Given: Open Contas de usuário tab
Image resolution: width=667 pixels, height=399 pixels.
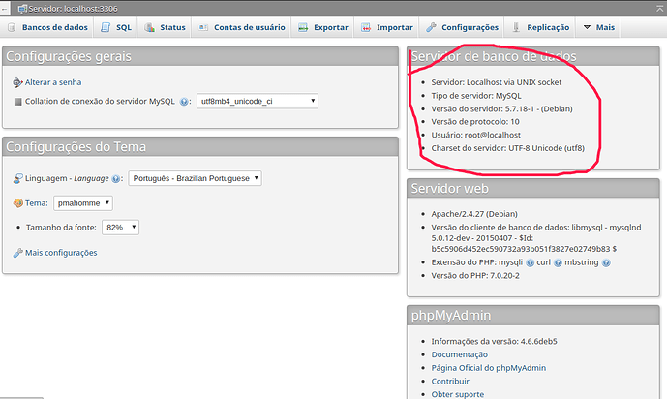Looking at the screenshot, I should tap(242, 27).
